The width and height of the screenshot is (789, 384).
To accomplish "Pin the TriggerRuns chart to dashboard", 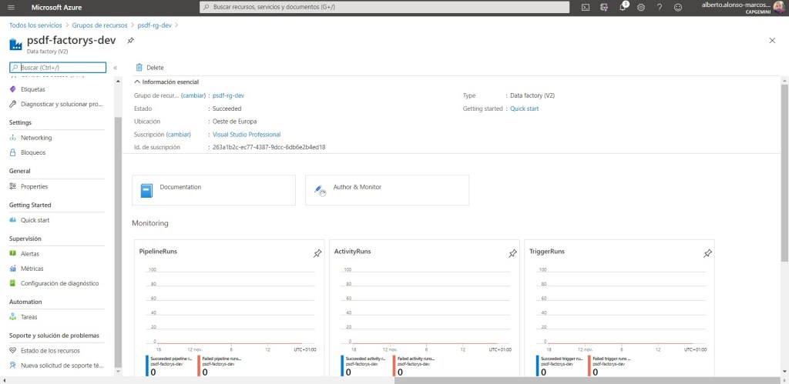I will [707, 253].
